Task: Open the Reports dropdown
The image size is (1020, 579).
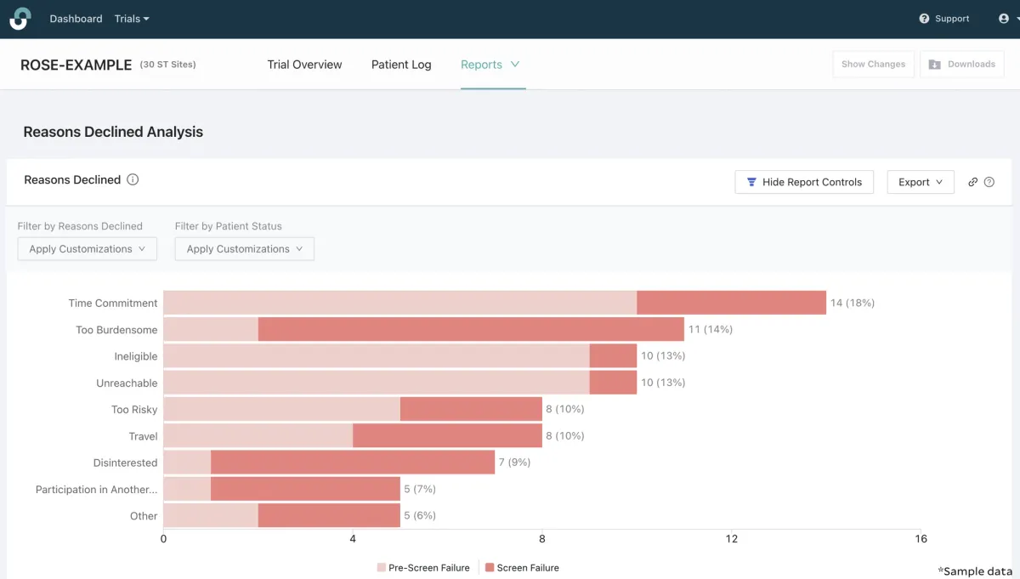Action: click(490, 64)
